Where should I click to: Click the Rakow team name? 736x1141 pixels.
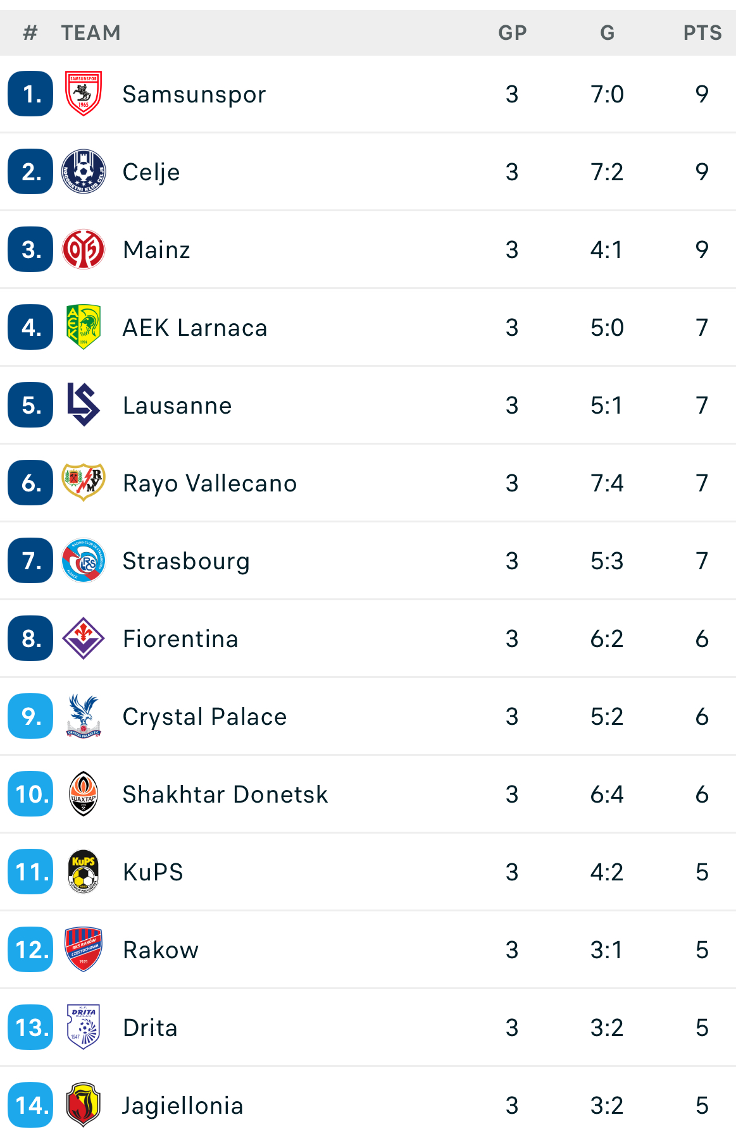point(161,950)
